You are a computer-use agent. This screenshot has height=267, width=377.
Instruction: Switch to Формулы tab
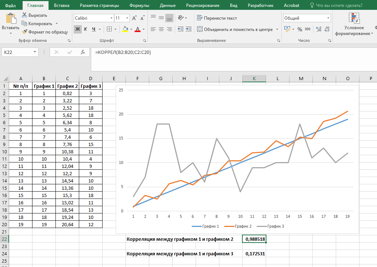tap(139, 5)
